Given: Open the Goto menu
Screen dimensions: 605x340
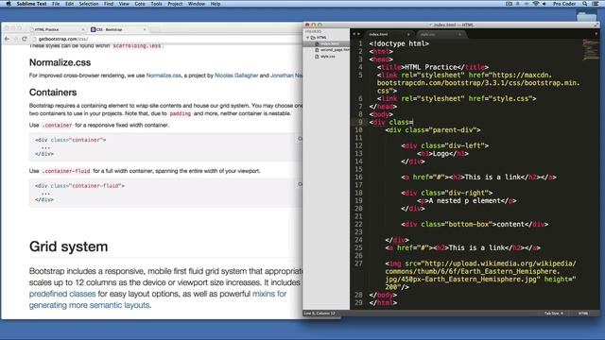Looking at the screenshot, I should 140,4.
